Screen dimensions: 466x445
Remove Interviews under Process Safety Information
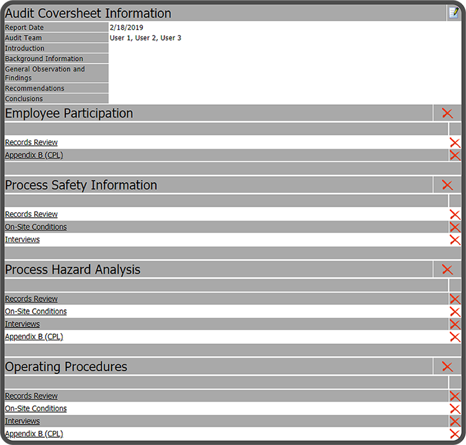[455, 240]
